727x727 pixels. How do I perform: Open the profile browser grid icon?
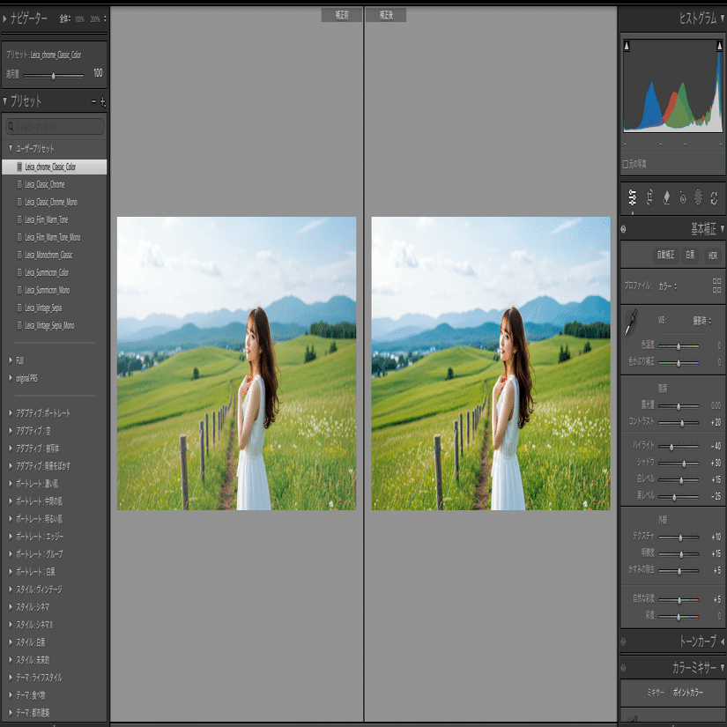[x=716, y=286]
